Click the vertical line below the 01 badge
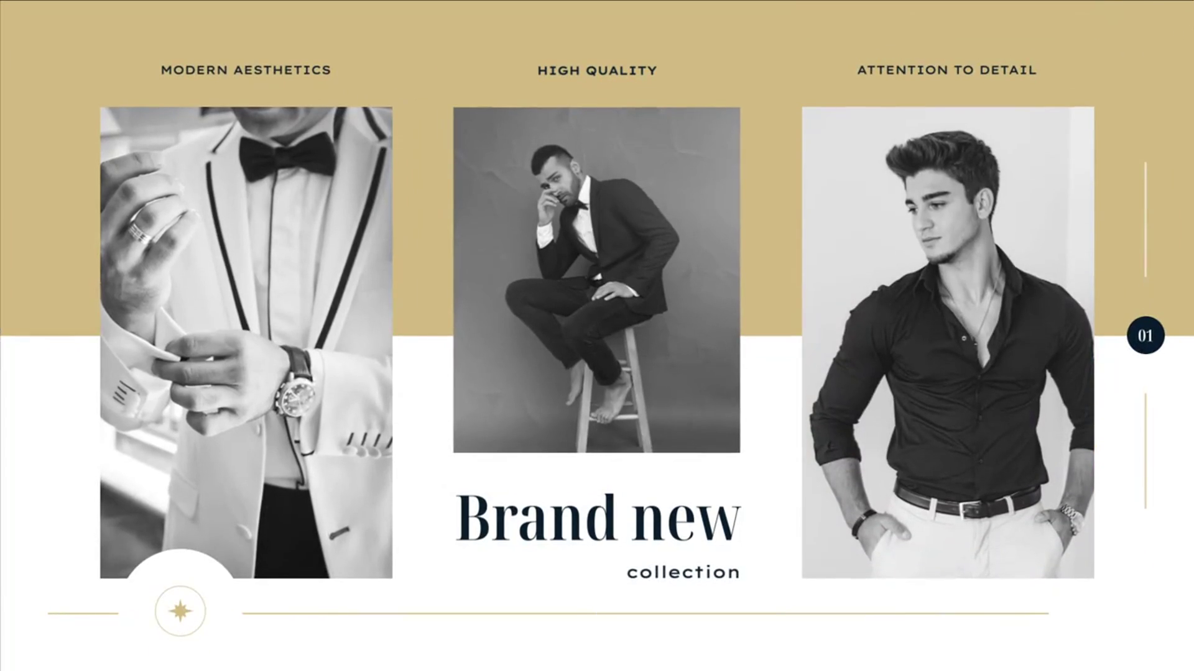Viewport: 1194px width, 671px height. (1145, 450)
